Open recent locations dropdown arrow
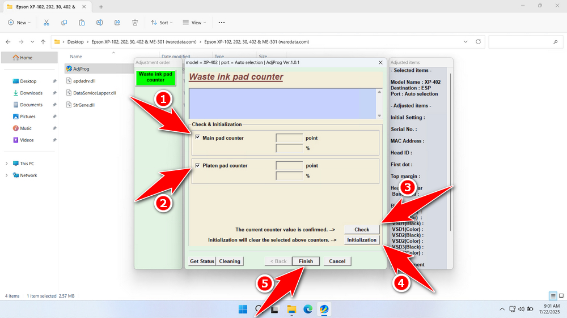 click(32, 42)
